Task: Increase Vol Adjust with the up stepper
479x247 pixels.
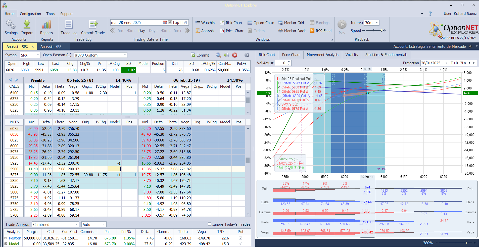Action: pyautogui.click(x=289, y=62)
